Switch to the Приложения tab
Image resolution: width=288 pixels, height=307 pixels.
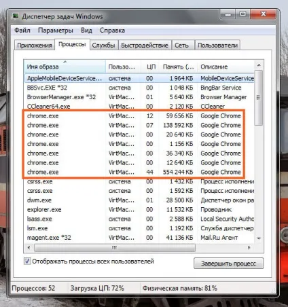click(35, 46)
